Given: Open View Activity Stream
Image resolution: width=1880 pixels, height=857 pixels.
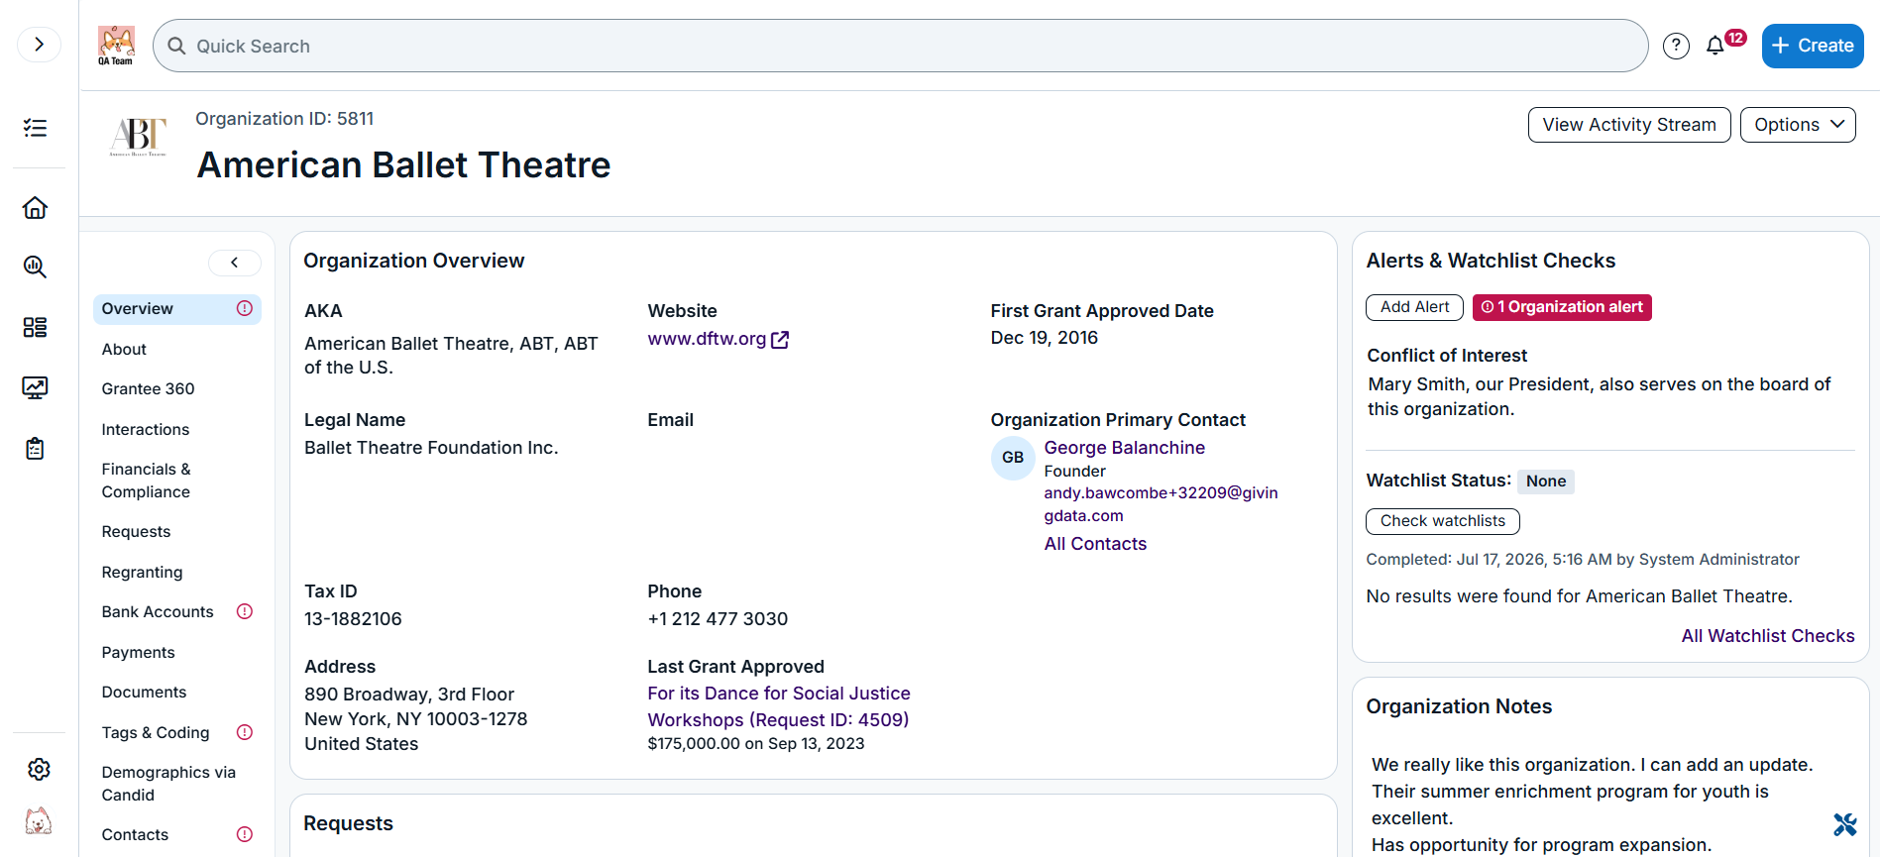Looking at the screenshot, I should [x=1629, y=125].
